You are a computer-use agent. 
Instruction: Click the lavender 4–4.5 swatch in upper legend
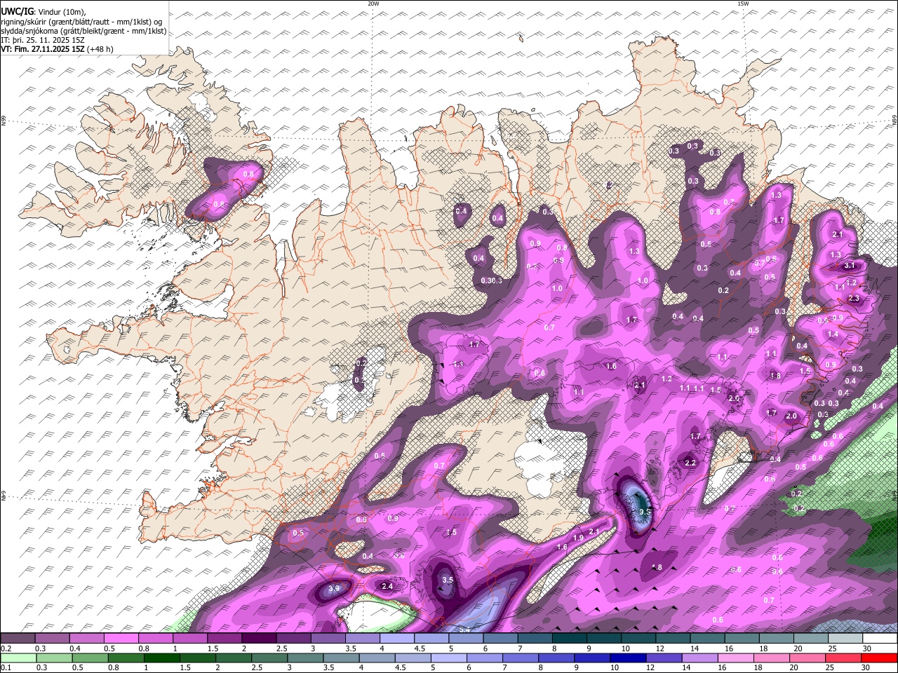point(397,639)
